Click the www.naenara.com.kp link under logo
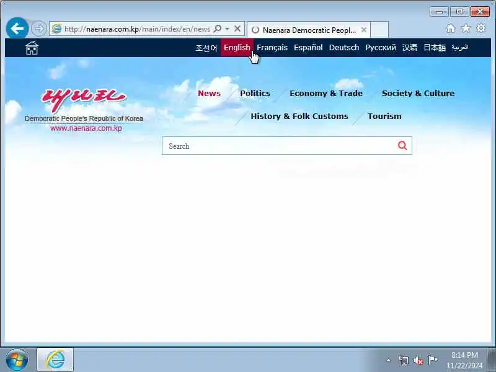496x372 pixels. (x=86, y=128)
